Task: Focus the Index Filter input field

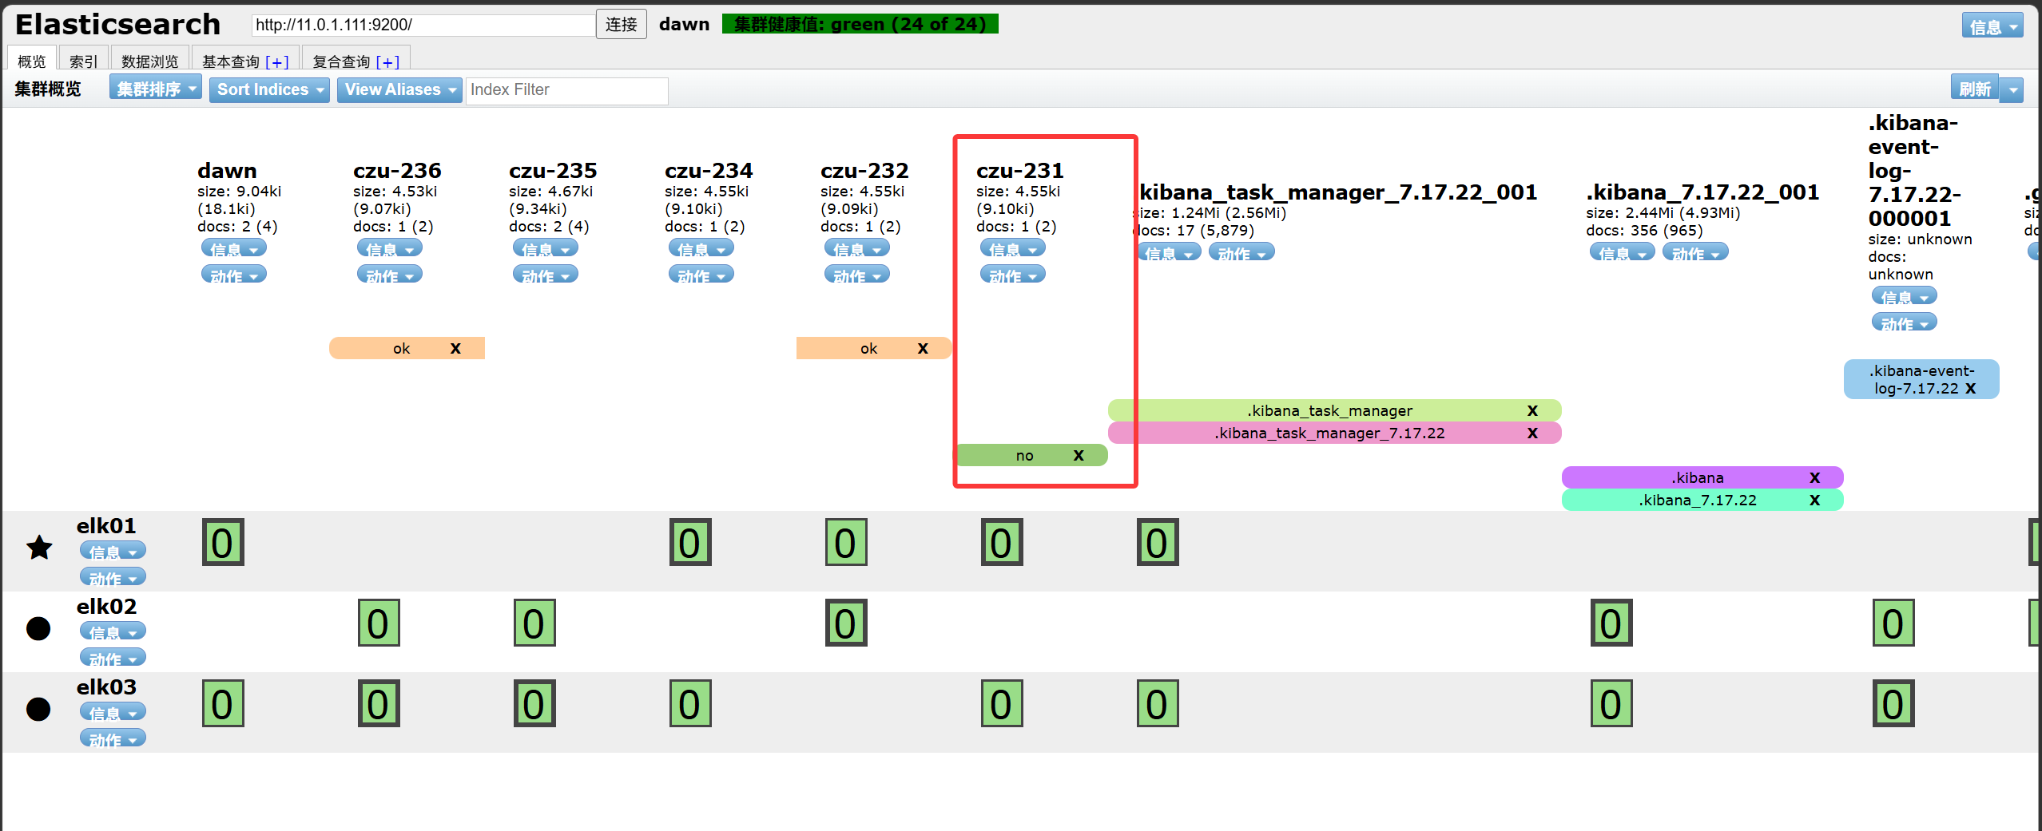Action: click(566, 90)
